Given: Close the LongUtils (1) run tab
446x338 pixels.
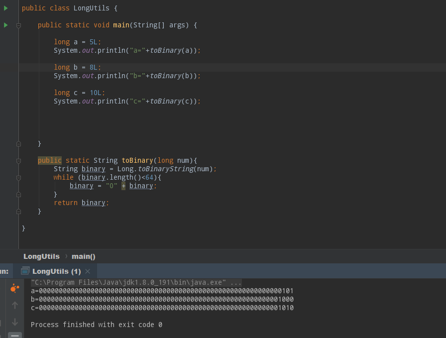Looking at the screenshot, I should point(88,271).
